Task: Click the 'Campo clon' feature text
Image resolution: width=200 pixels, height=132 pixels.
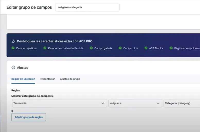Action: (131, 48)
